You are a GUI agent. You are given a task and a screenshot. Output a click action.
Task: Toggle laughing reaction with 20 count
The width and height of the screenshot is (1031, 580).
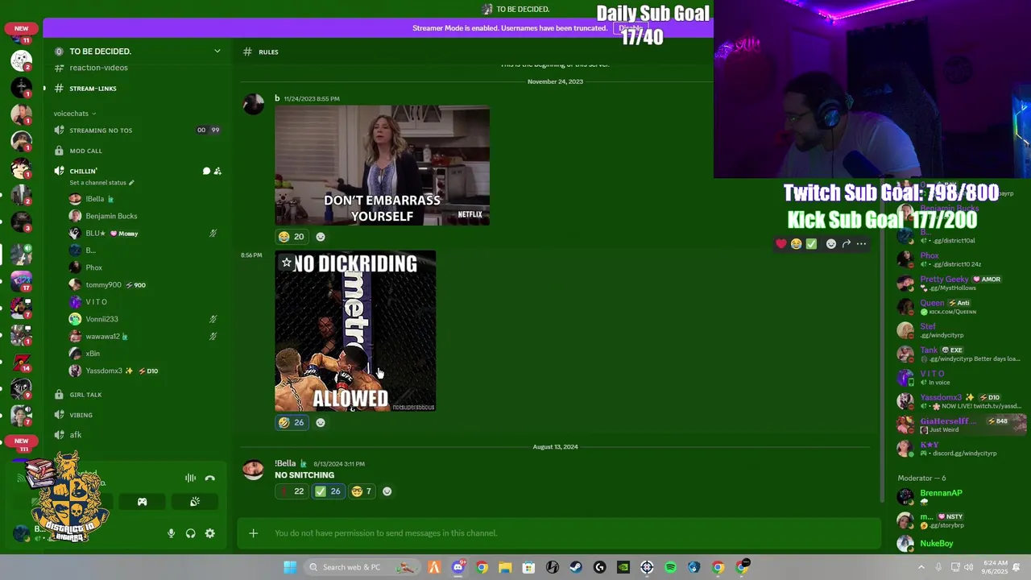coord(292,237)
